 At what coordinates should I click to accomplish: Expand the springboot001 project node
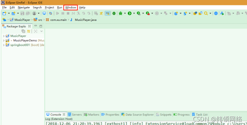4,45
